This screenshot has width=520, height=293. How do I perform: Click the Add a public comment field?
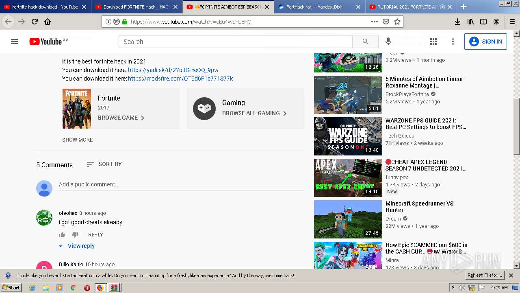coord(181,184)
